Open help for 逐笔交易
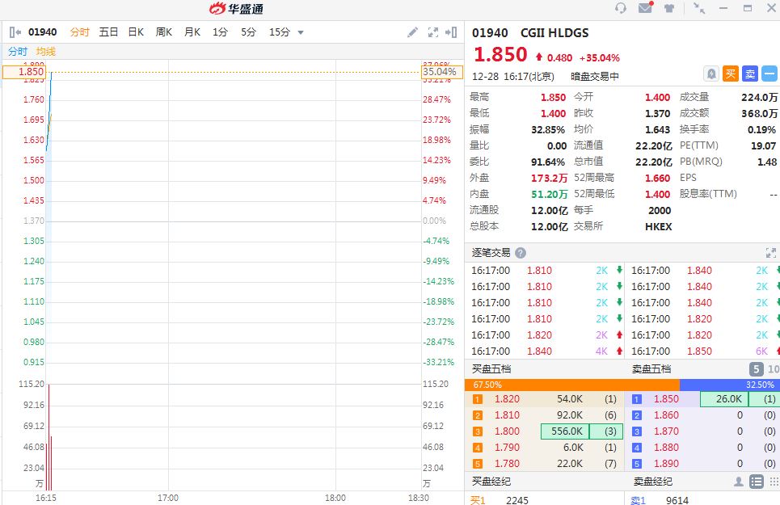Screen dimensions: 780x505 click(521, 253)
